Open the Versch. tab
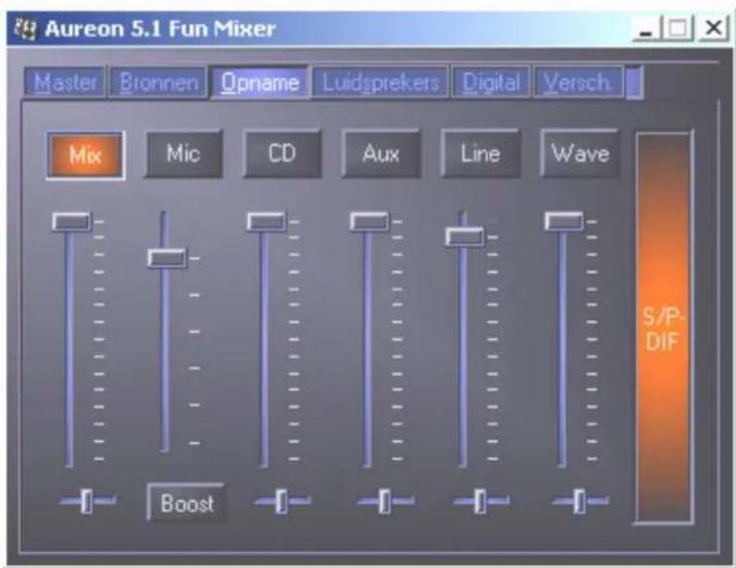Image resolution: width=736 pixels, height=568 pixels. tap(578, 82)
